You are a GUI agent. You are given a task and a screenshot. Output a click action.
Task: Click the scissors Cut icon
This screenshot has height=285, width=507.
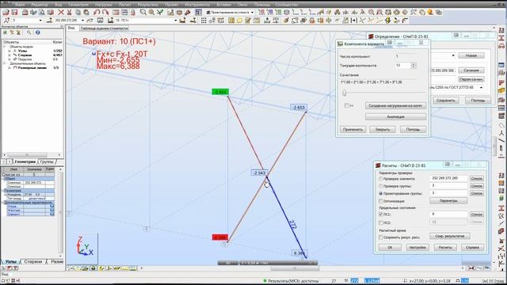69,13
